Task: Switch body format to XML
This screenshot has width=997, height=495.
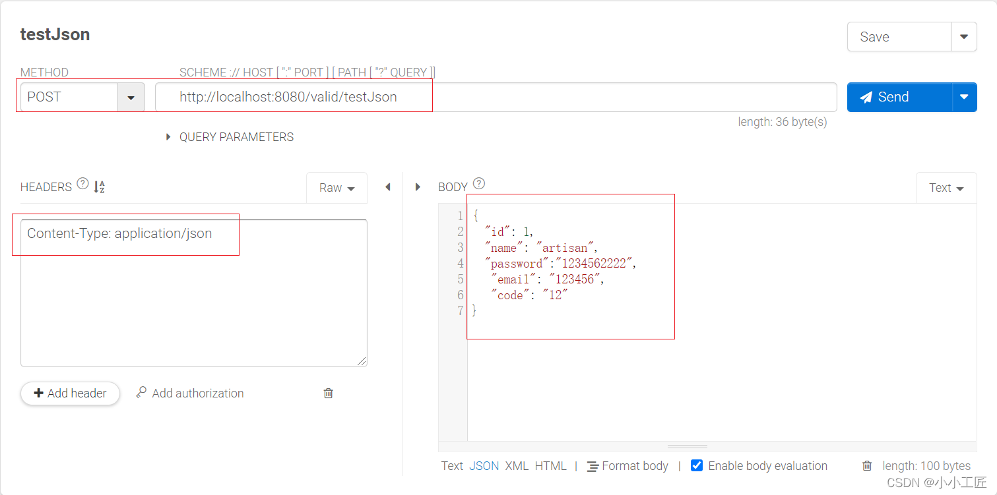Action: tap(517, 466)
